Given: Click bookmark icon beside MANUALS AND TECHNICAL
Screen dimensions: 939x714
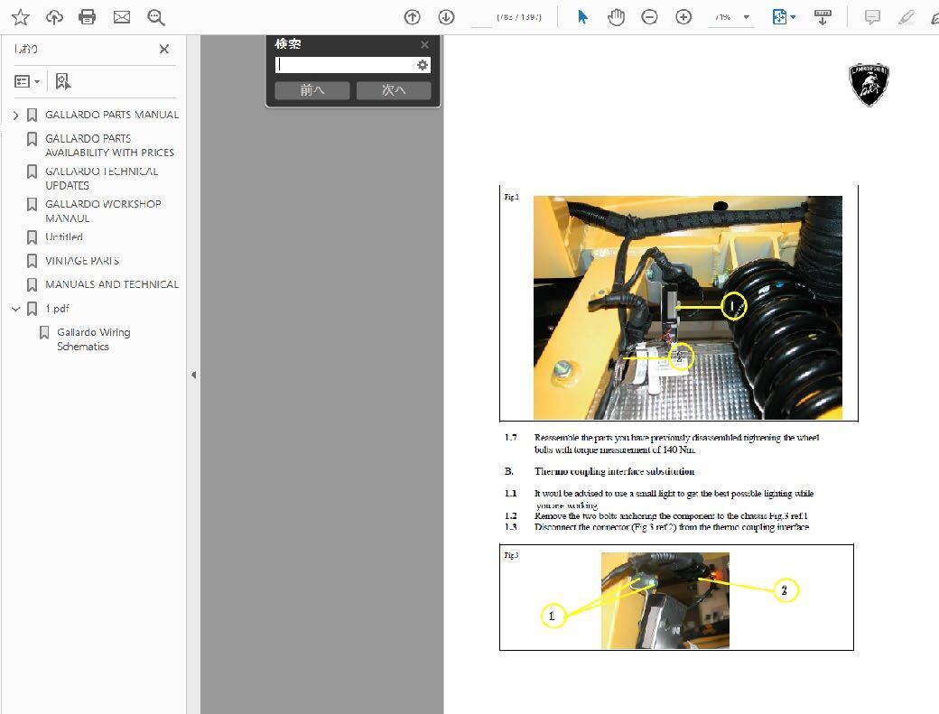Looking at the screenshot, I should (33, 285).
